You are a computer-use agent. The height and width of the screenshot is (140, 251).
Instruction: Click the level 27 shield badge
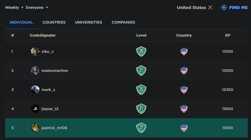141,128
